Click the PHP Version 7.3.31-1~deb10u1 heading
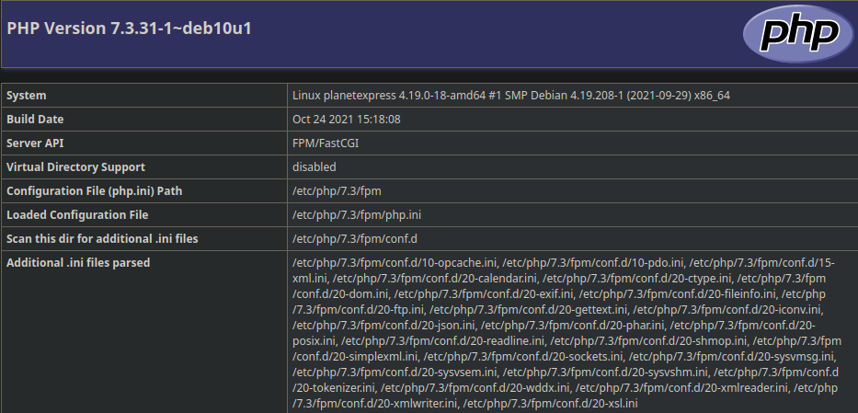858x413 pixels. [x=129, y=29]
